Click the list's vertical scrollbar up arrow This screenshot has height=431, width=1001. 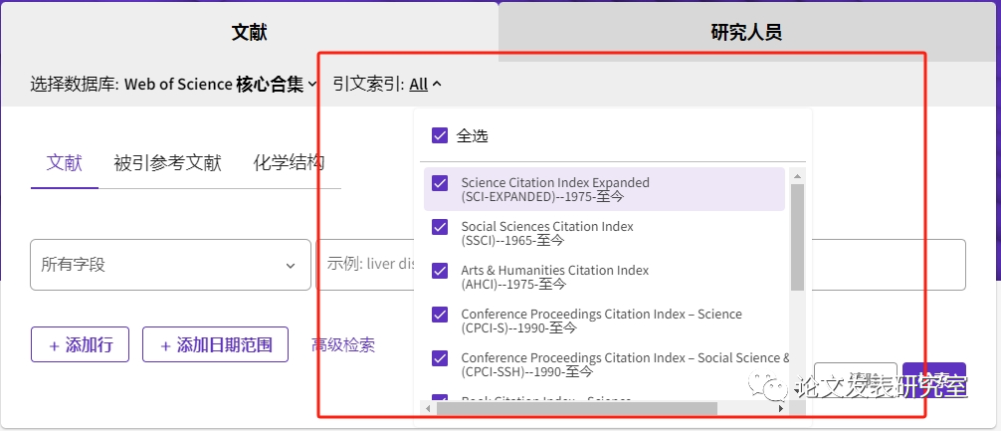coord(797,175)
